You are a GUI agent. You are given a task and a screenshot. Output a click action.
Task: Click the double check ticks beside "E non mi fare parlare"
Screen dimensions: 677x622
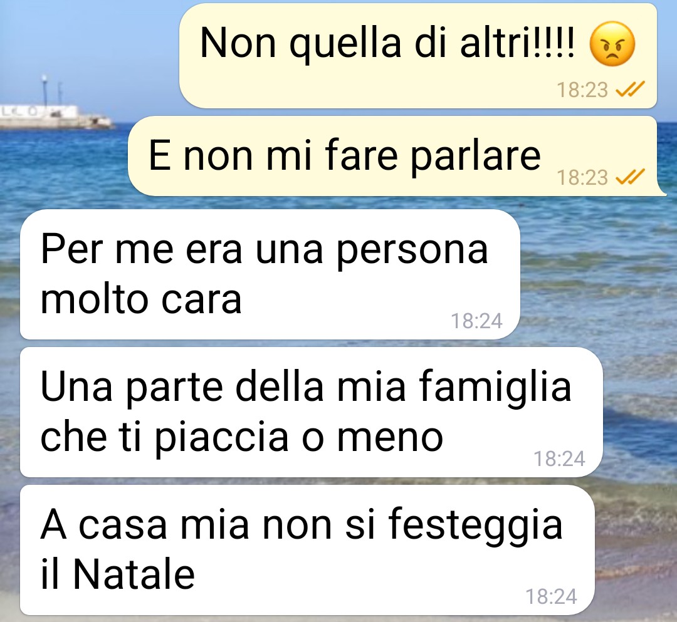point(630,177)
